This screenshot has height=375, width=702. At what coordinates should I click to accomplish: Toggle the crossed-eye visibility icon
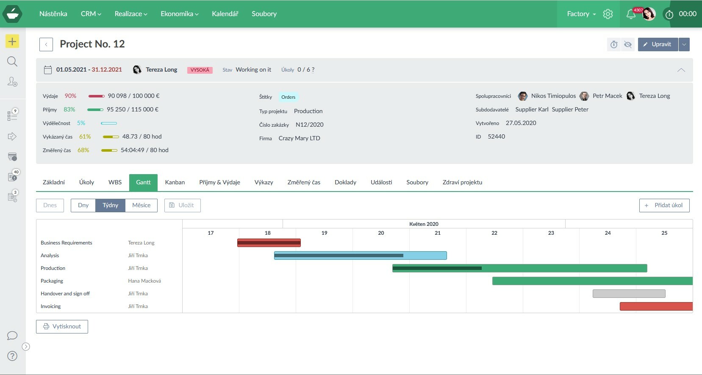[x=628, y=44]
